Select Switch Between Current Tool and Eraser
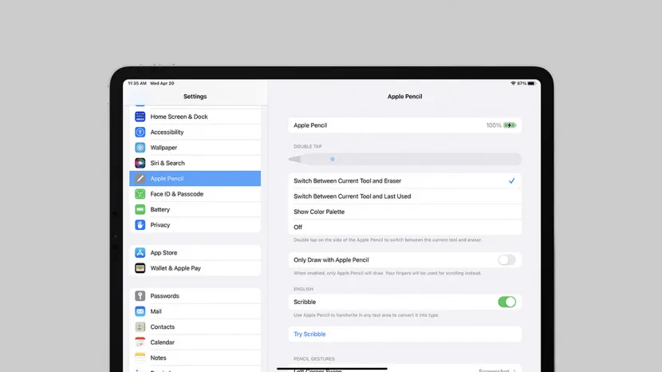The width and height of the screenshot is (662, 372). [x=404, y=181]
